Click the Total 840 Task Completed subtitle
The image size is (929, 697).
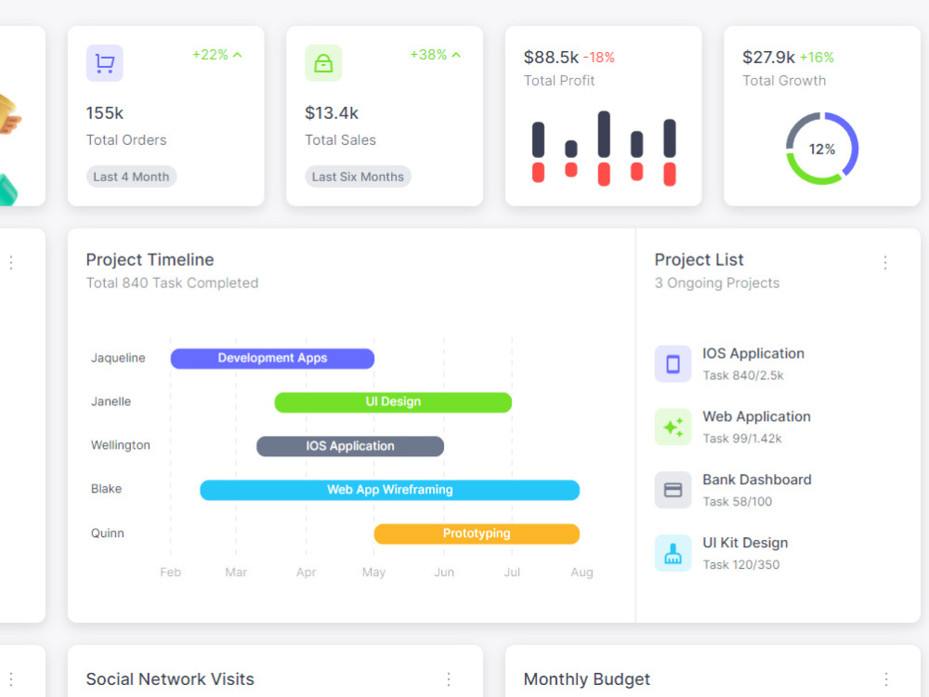coord(172,283)
